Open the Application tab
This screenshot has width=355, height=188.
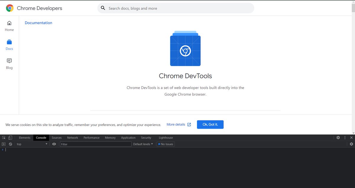pos(128,138)
